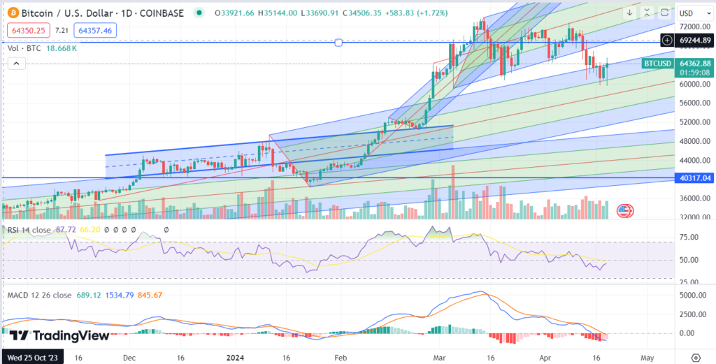
Task: Maximize chart pane using the fullscreen icon
Action: pos(665,13)
